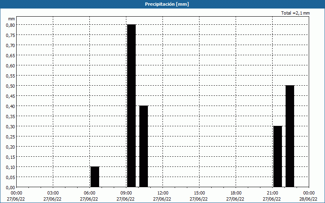Click the 0,65 y-axis label
This screenshot has width=325, height=203.
(11, 55)
